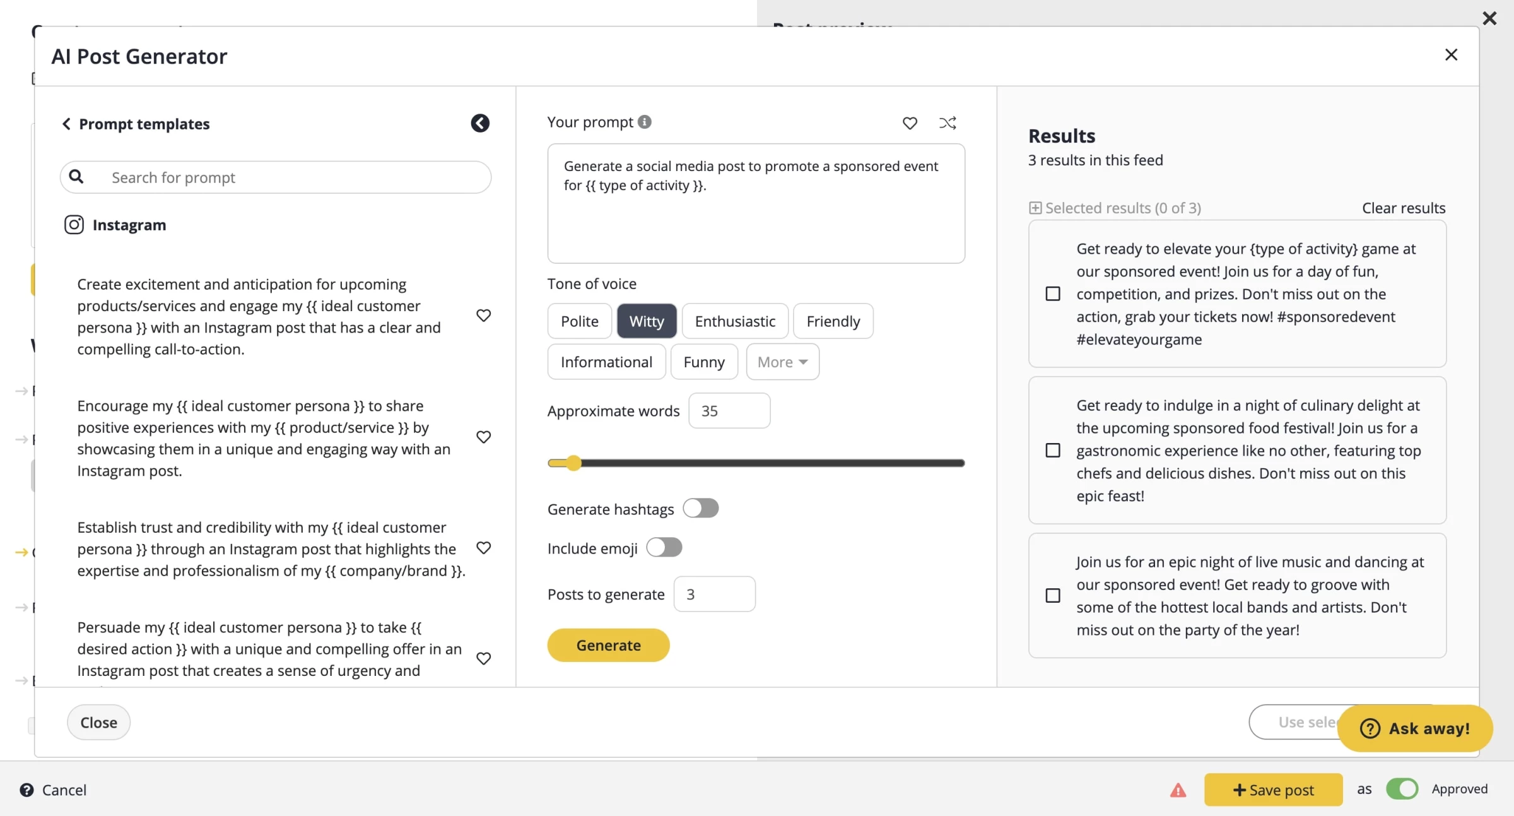The width and height of the screenshot is (1514, 816).
Task: Open the More tones dropdown
Action: pyautogui.click(x=782, y=362)
